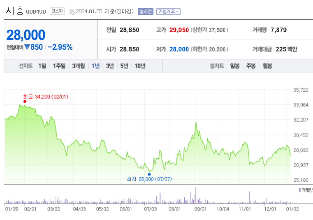Switch to 월봉 candlestick chart
The height and width of the screenshot is (220, 313).
[x=267, y=66]
